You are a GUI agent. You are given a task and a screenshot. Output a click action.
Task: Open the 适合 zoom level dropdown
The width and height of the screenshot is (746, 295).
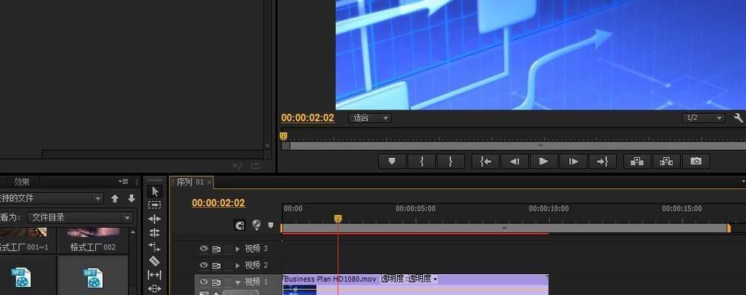pyautogui.click(x=370, y=118)
